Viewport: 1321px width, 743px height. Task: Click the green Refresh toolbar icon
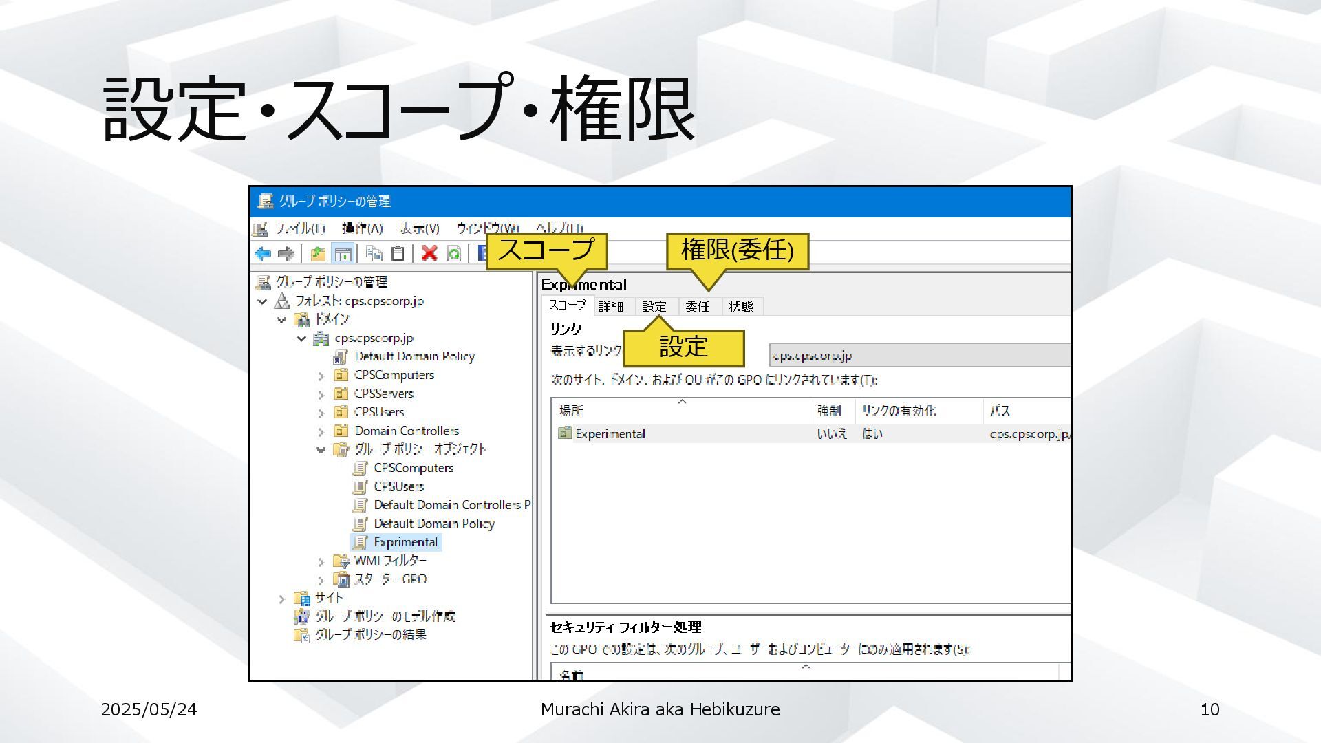pyautogui.click(x=454, y=253)
